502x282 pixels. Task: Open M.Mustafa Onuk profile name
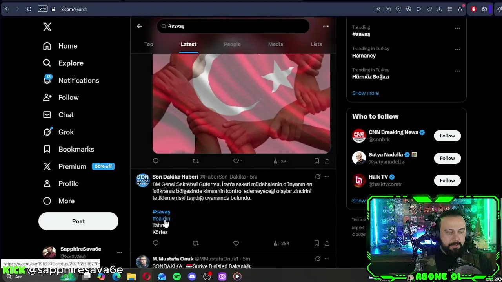point(173,259)
